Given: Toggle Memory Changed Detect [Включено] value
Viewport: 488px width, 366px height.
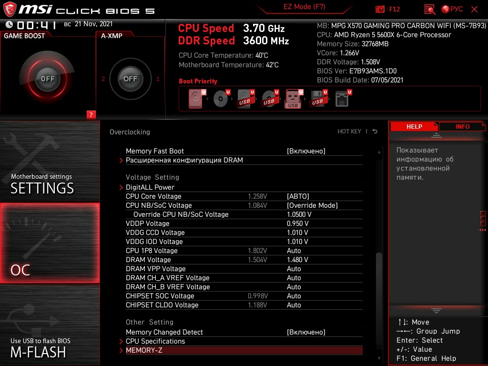Looking at the screenshot, I should point(306,332).
